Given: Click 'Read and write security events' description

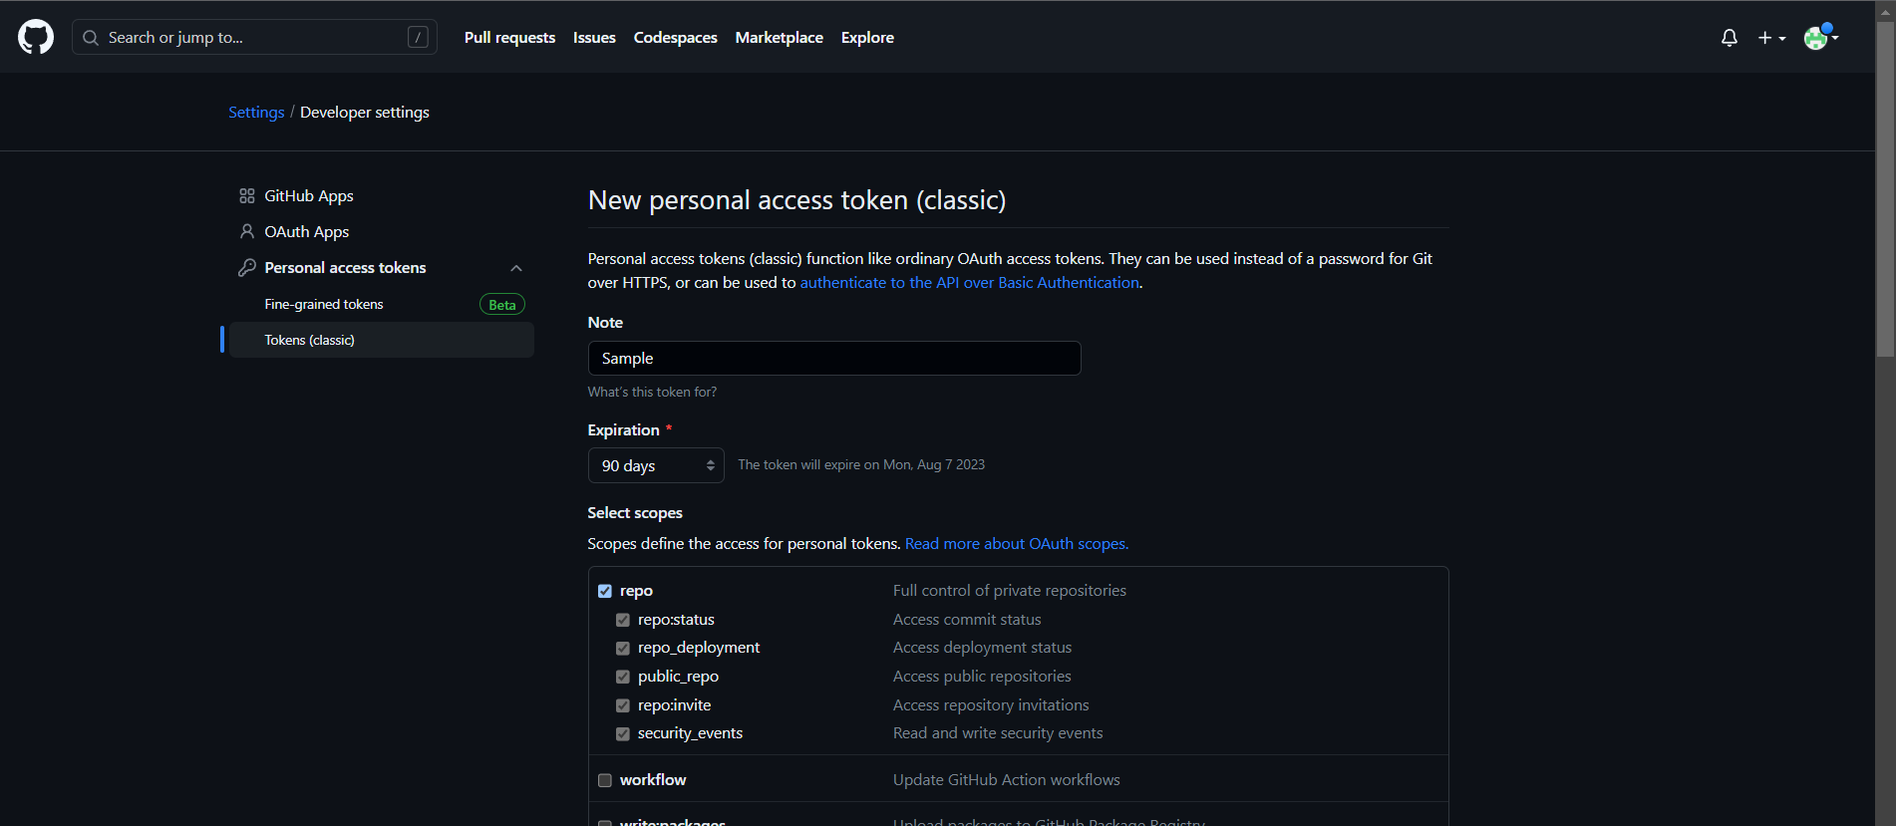Looking at the screenshot, I should (998, 733).
